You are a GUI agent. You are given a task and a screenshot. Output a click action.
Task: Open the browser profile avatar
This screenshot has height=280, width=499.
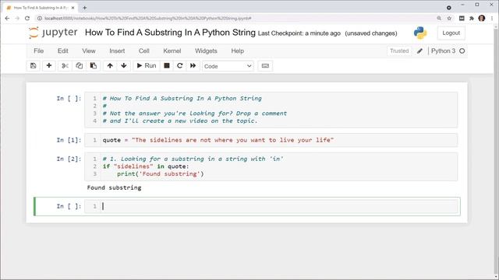pyautogui.click(x=482, y=19)
